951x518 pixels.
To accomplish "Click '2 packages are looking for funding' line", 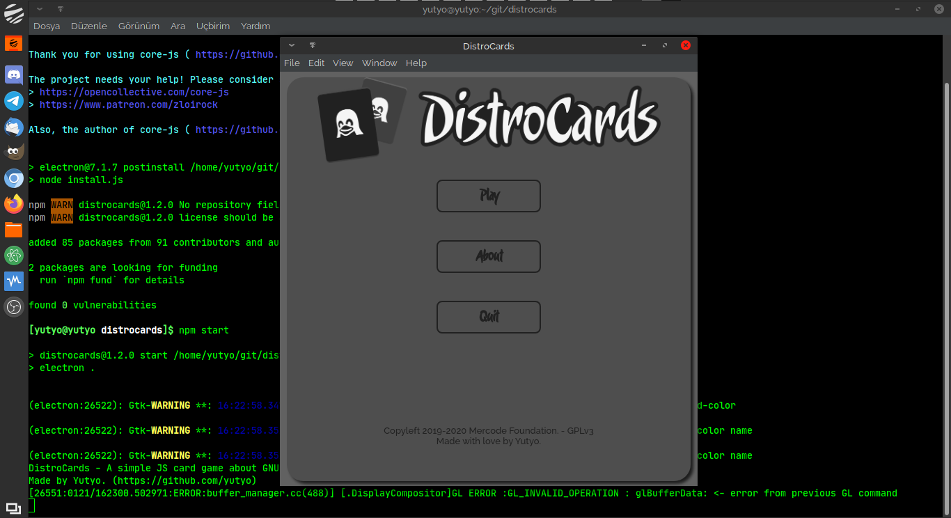I will click(x=123, y=267).
